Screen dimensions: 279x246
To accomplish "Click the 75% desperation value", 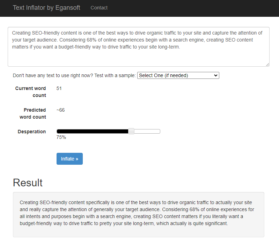I will [x=61, y=137].
